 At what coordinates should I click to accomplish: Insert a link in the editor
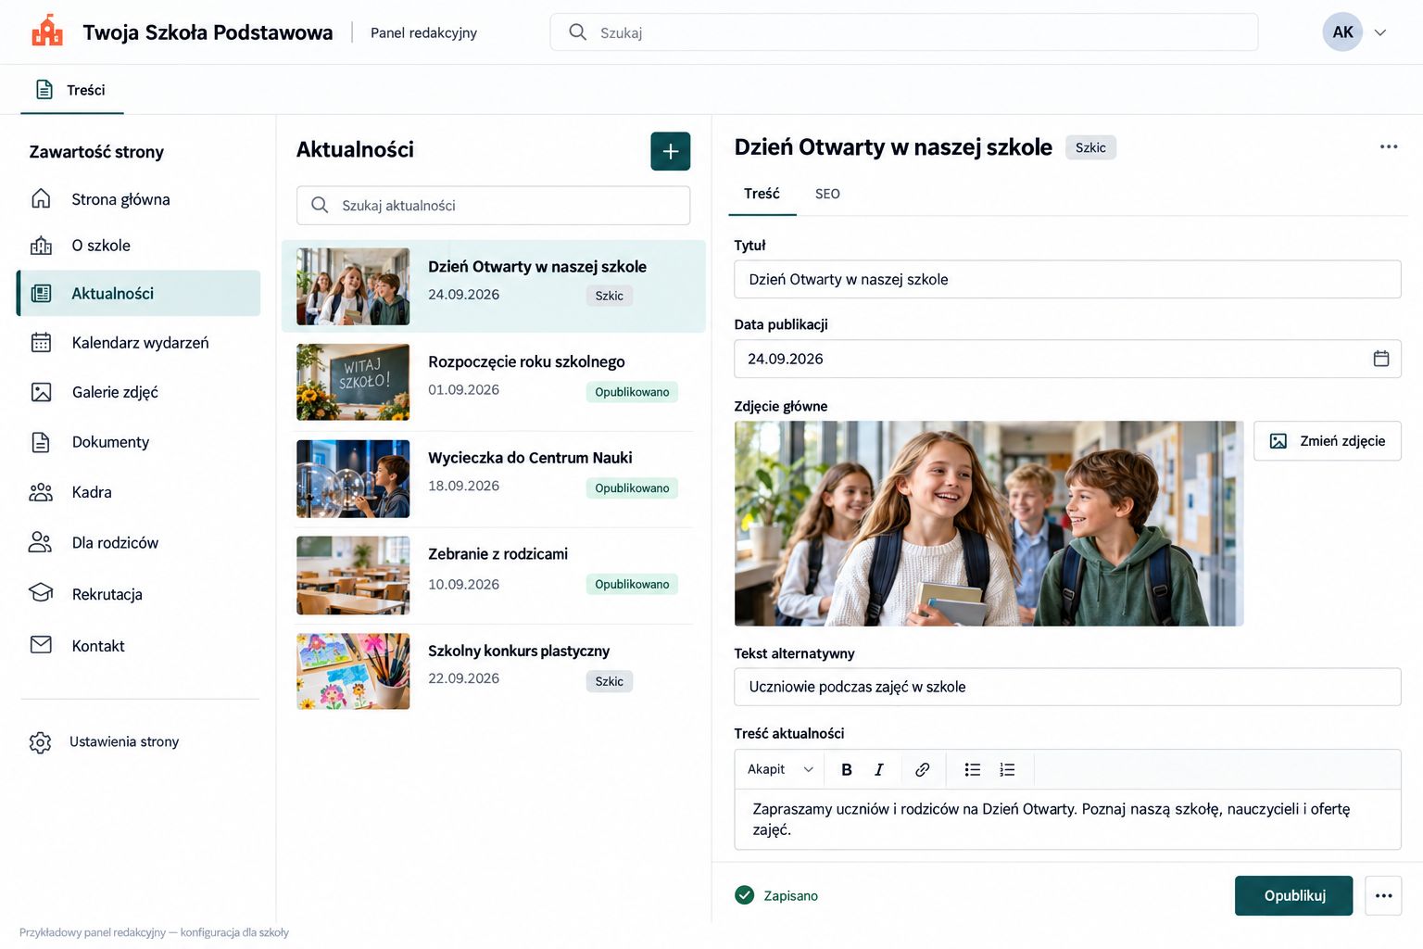pyautogui.click(x=922, y=769)
